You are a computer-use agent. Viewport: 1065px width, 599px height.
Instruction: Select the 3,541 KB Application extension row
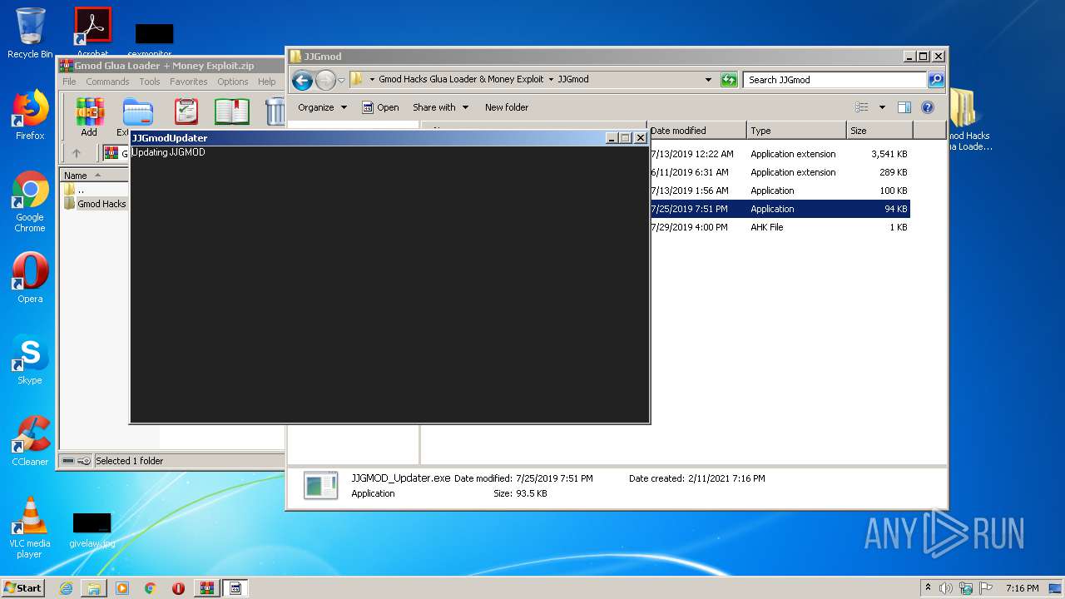click(x=779, y=154)
